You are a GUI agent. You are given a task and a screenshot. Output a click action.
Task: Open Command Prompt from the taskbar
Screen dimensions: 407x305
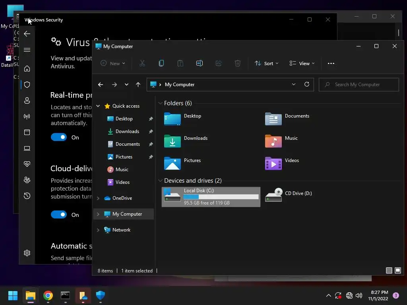(x=65, y=295)
